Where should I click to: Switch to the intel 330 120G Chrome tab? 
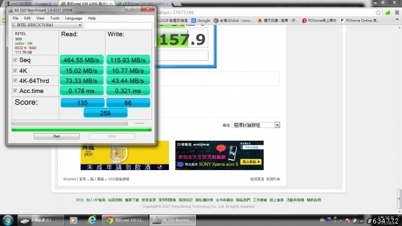[86, 4]
